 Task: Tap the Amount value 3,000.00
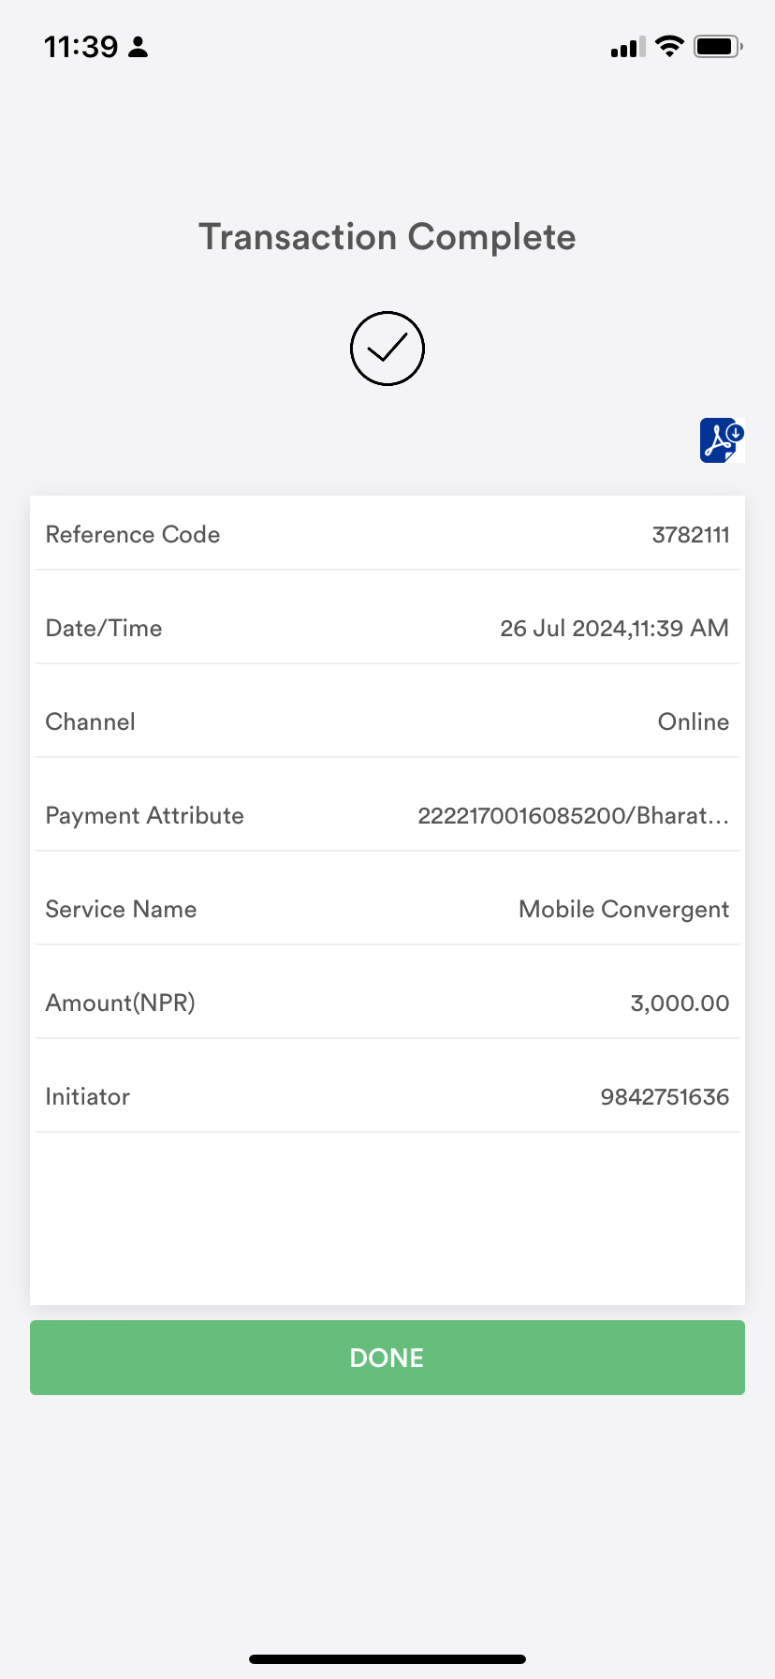pos(680,1003)
